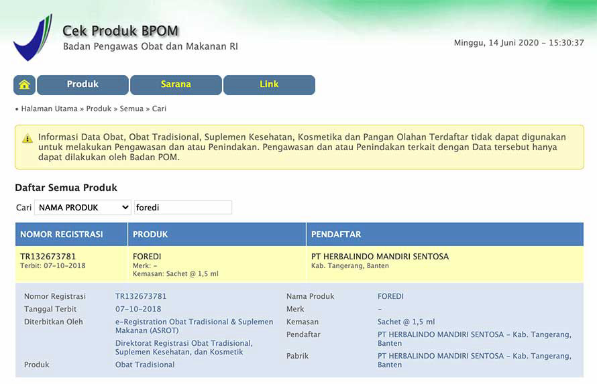
Task: Sort by NOMOR REGISTRASI column header
Action: [x=62, y=235]
